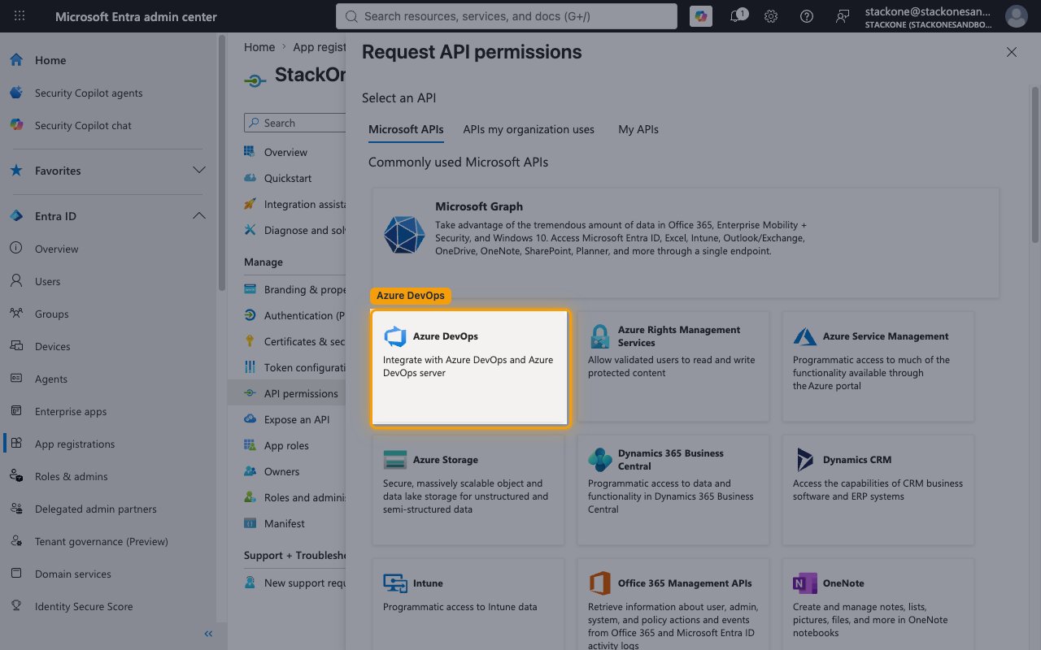Image resolution: width=1041 pixels, height=650 pixels.
Task: Click the OneNote icon
Action: 805,583
